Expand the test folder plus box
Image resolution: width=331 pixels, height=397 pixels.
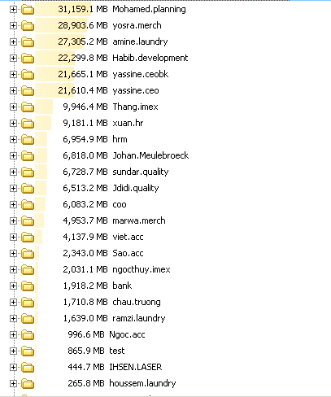[x=13, y=351]
